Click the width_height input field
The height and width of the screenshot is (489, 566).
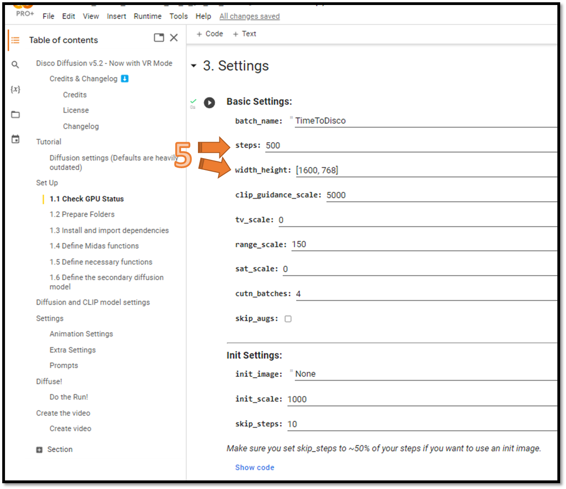(426, 170)
